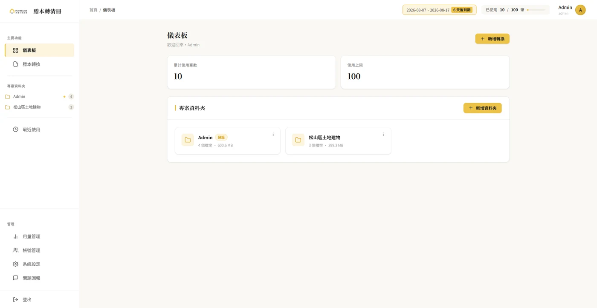Open 謄本轉換 from the sidebar

39,64
